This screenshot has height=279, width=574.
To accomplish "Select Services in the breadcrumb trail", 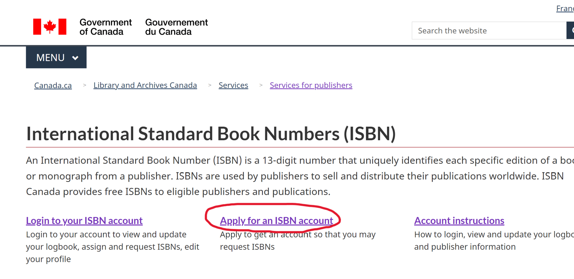I will pos(233,85).
